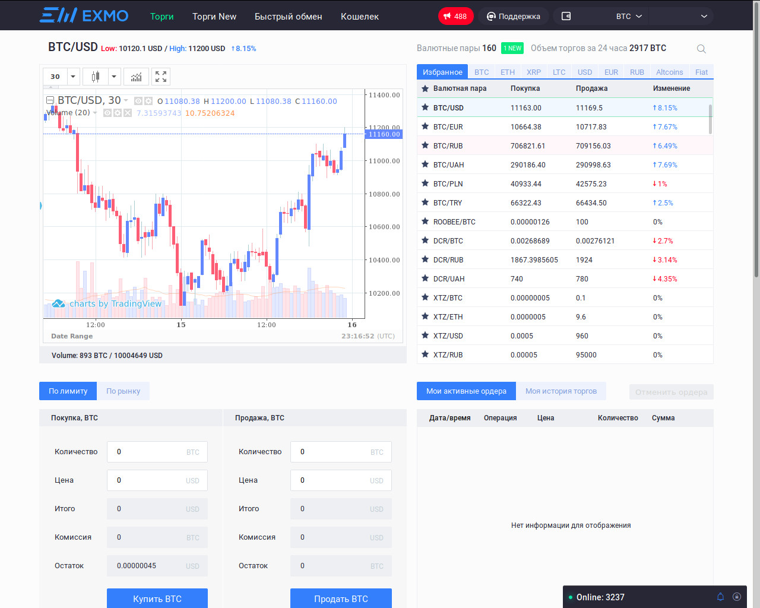Open Быстрый обмен menu item
760x608 pixels.
point(289,17)
